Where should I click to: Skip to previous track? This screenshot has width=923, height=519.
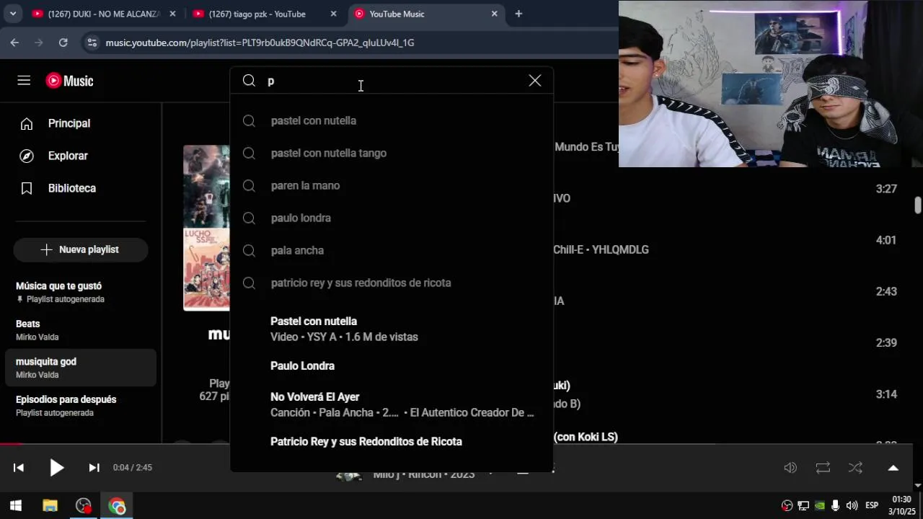[19, 468]
